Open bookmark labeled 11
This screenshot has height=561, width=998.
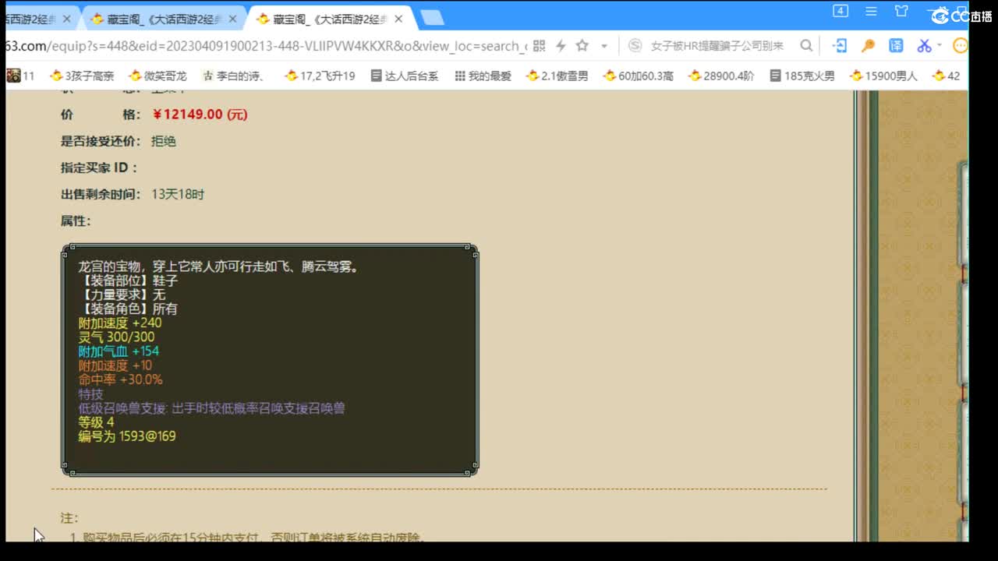[21, 76]
